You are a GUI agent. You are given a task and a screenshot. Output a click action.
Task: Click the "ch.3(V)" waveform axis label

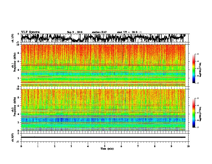13,138
